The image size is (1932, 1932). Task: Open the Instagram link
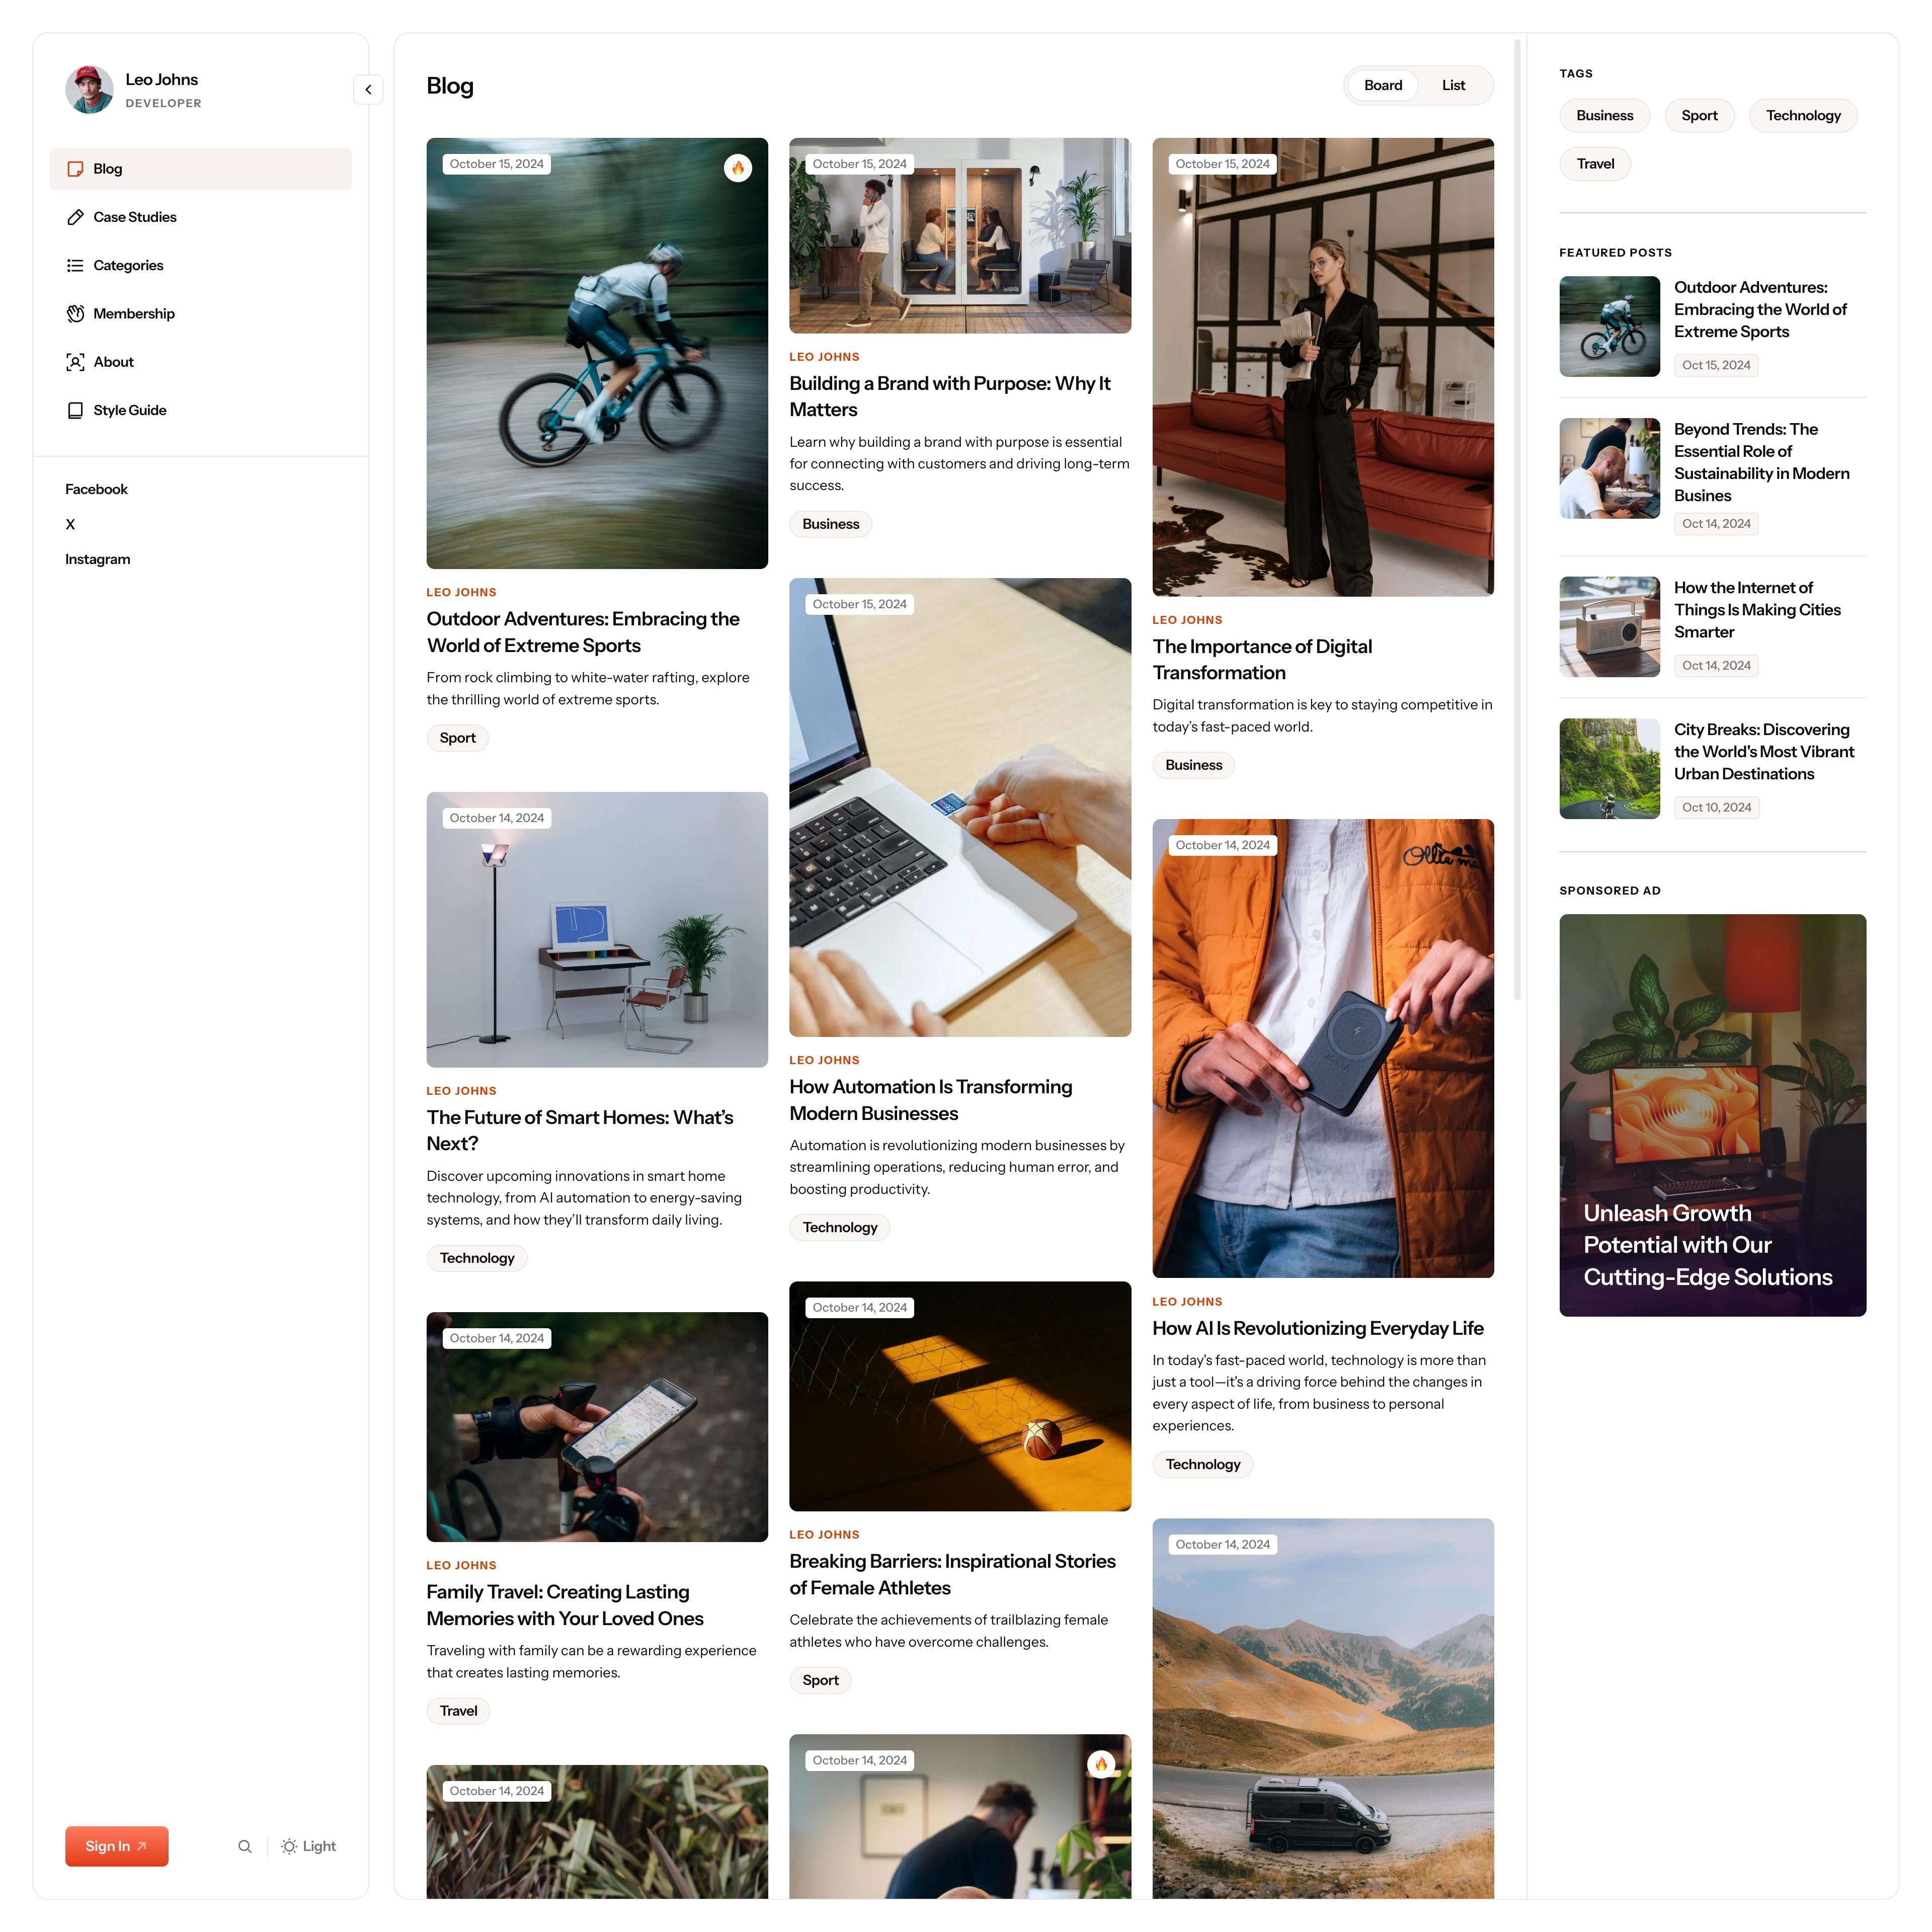tap(98, 559)
